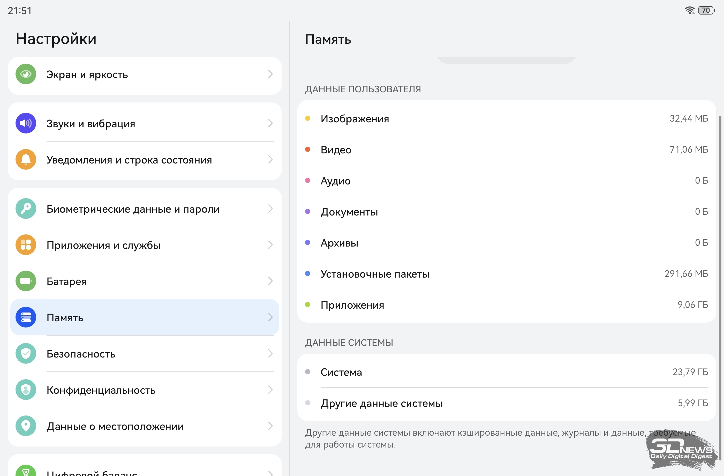Tap the Wi-Fi status icon

[x=689, y=10]
